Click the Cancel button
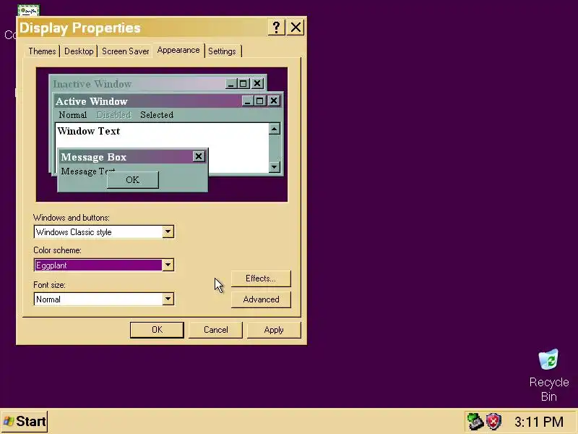This screenshot has width=578, height=434. (x=215, y=330)
